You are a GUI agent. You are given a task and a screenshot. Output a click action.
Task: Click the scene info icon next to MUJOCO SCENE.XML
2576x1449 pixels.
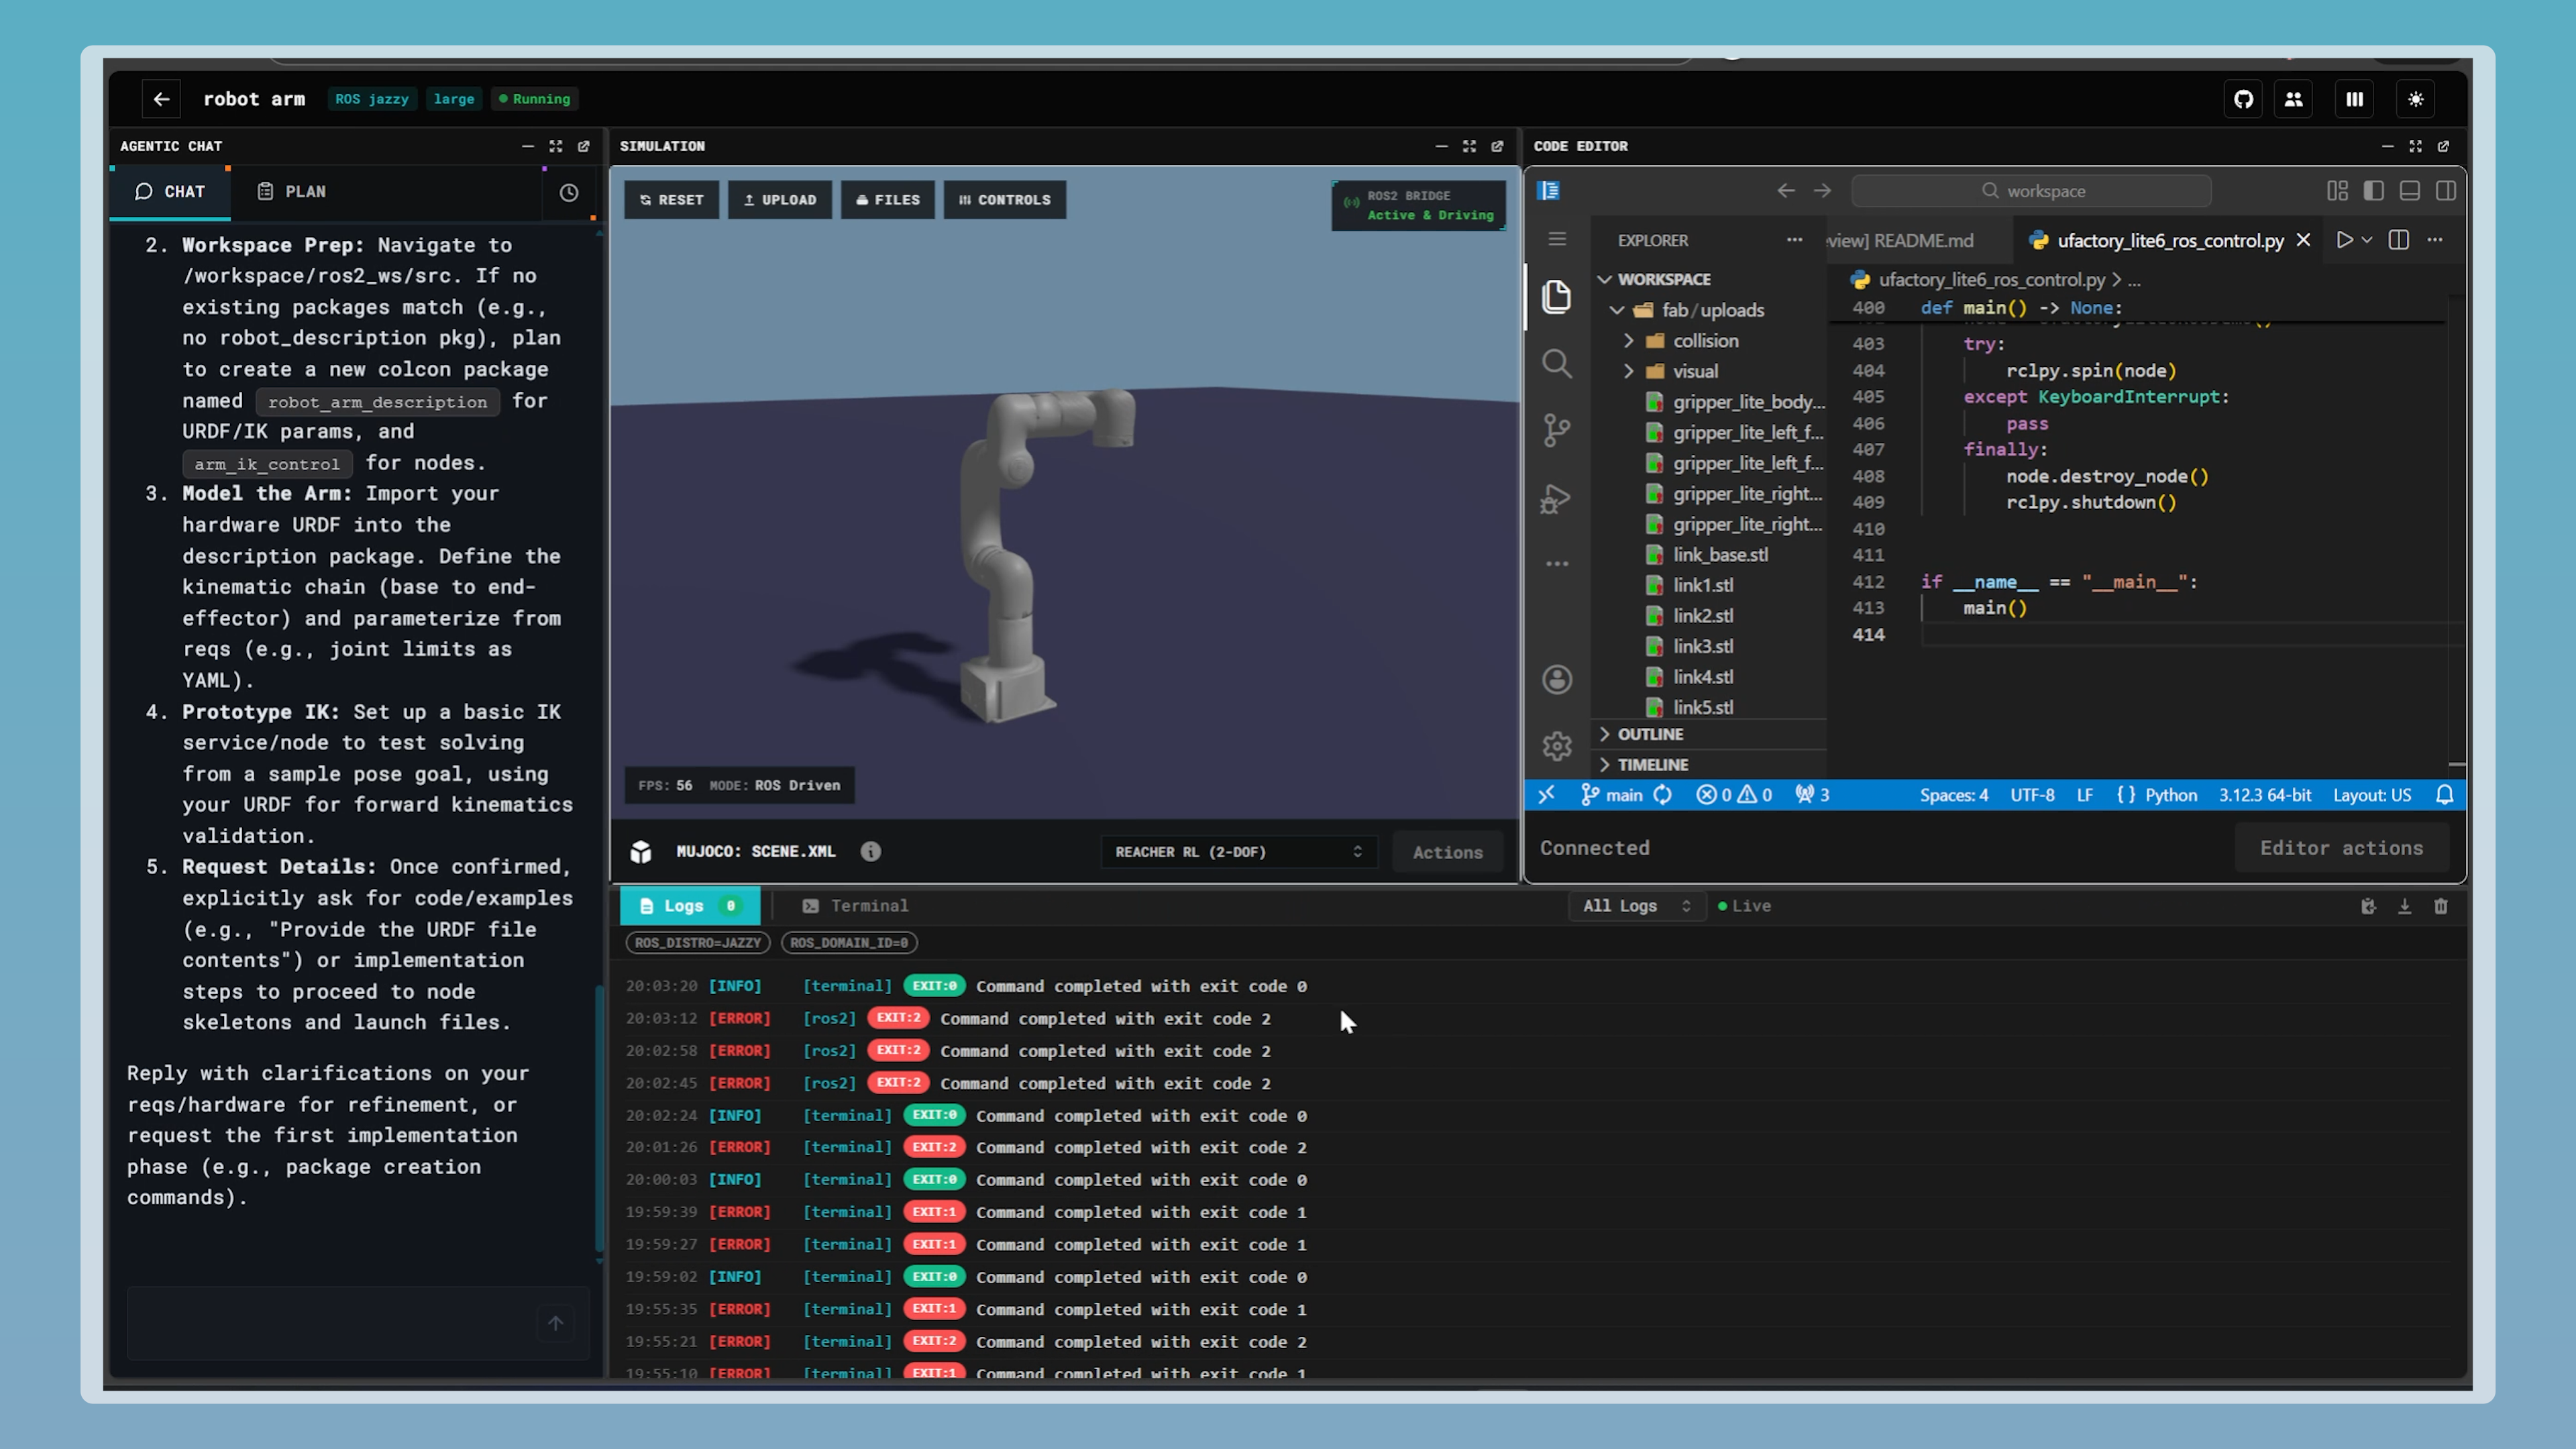tap(870, 851)
